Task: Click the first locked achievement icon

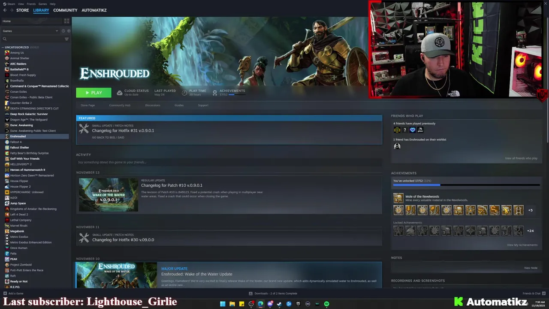Action: coord(398,231)
